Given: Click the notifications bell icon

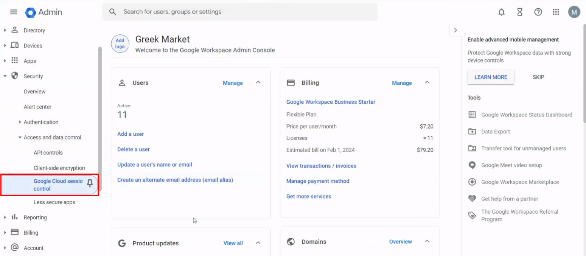Looking at the screenshot, I should [501, 12].
